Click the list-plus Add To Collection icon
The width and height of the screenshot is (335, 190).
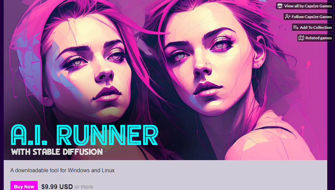[296, 28]
